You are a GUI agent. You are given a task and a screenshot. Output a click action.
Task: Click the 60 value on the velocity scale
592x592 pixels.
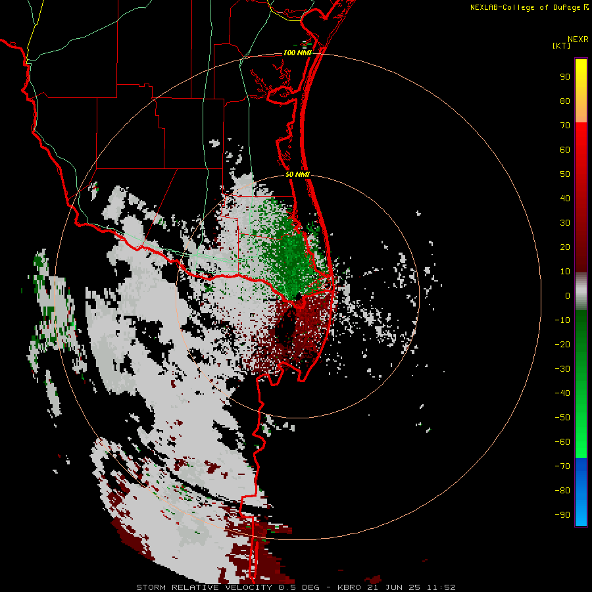click(x=565, y=150)
